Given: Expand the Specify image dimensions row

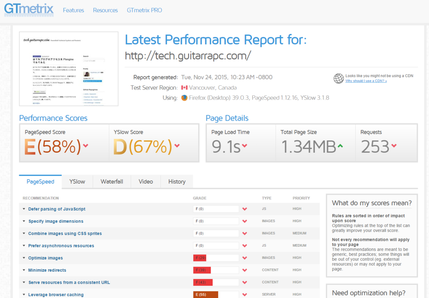Looking at the screenshot, I should pyautogui.click(x=24, y=221).
